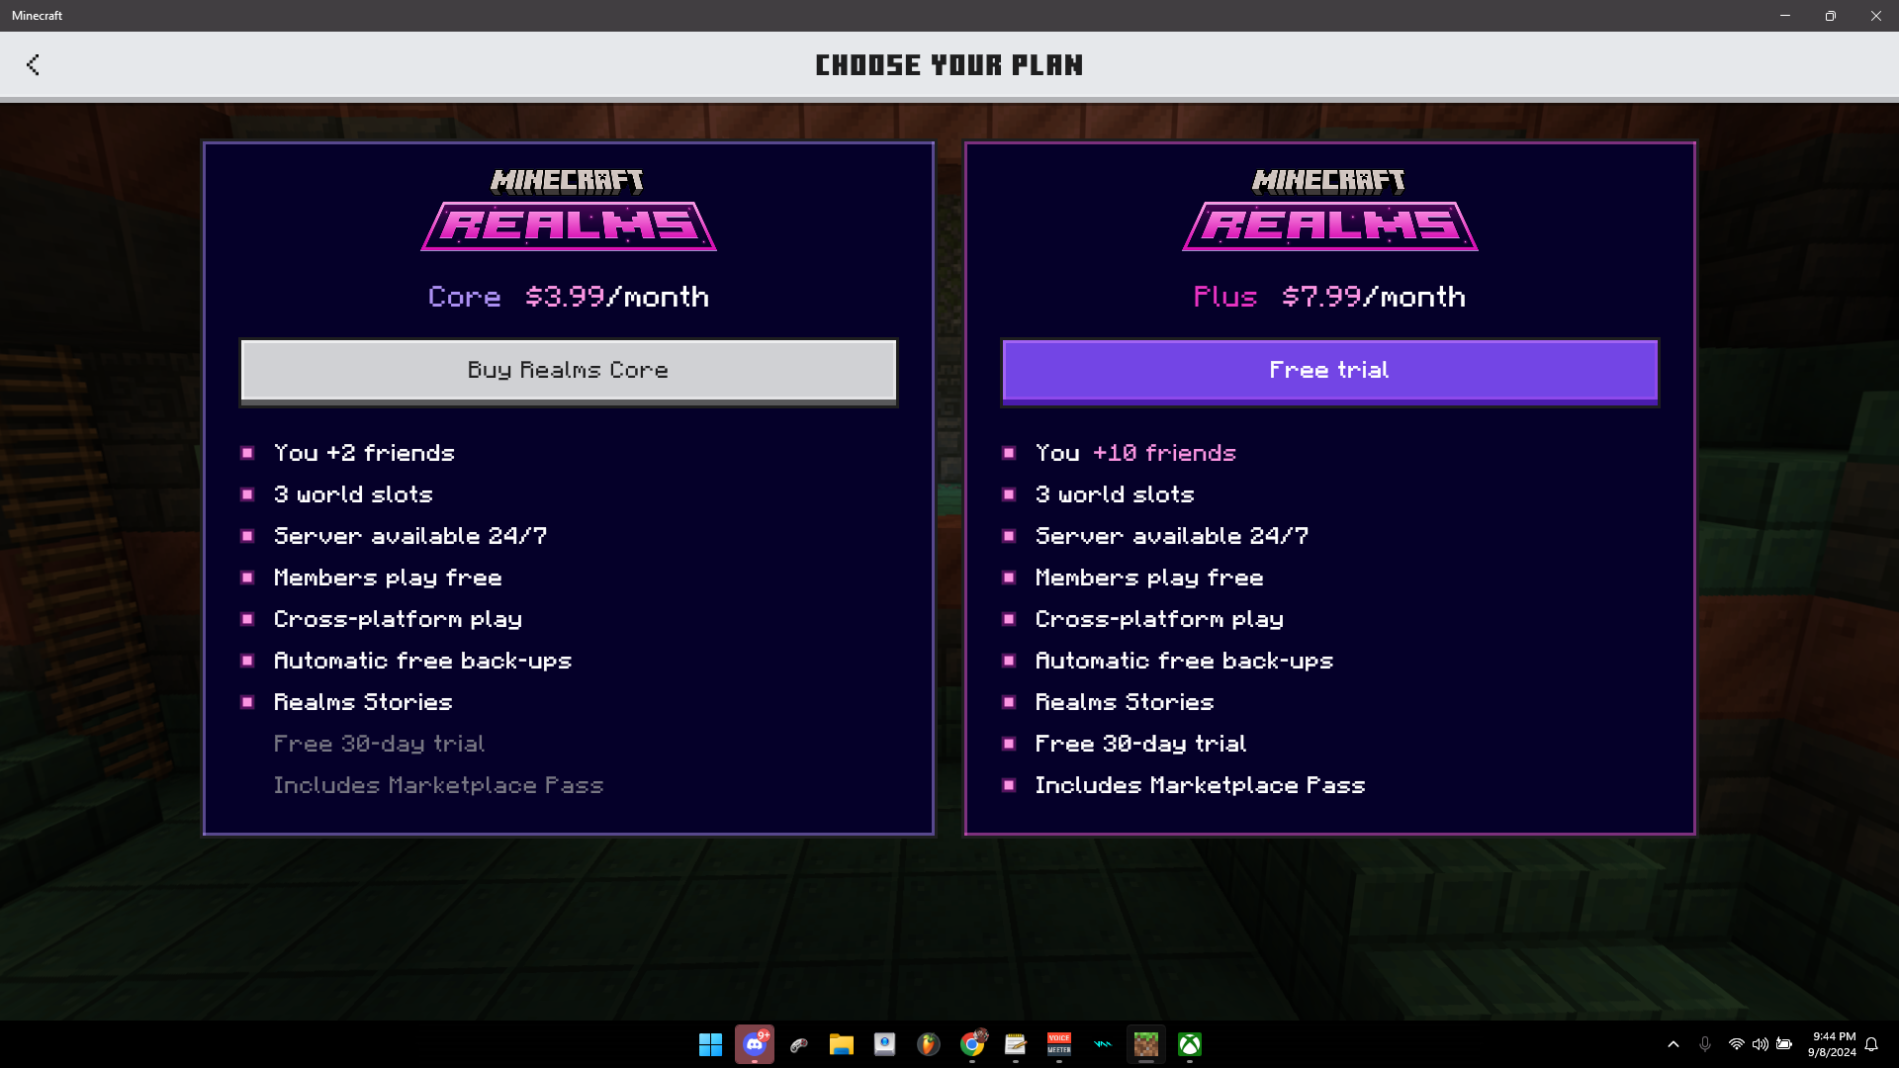Viewport: 1899px width, 1068px height.
Task: Launch File Explorer from the taskbar
Action: tap(842, 1044)
